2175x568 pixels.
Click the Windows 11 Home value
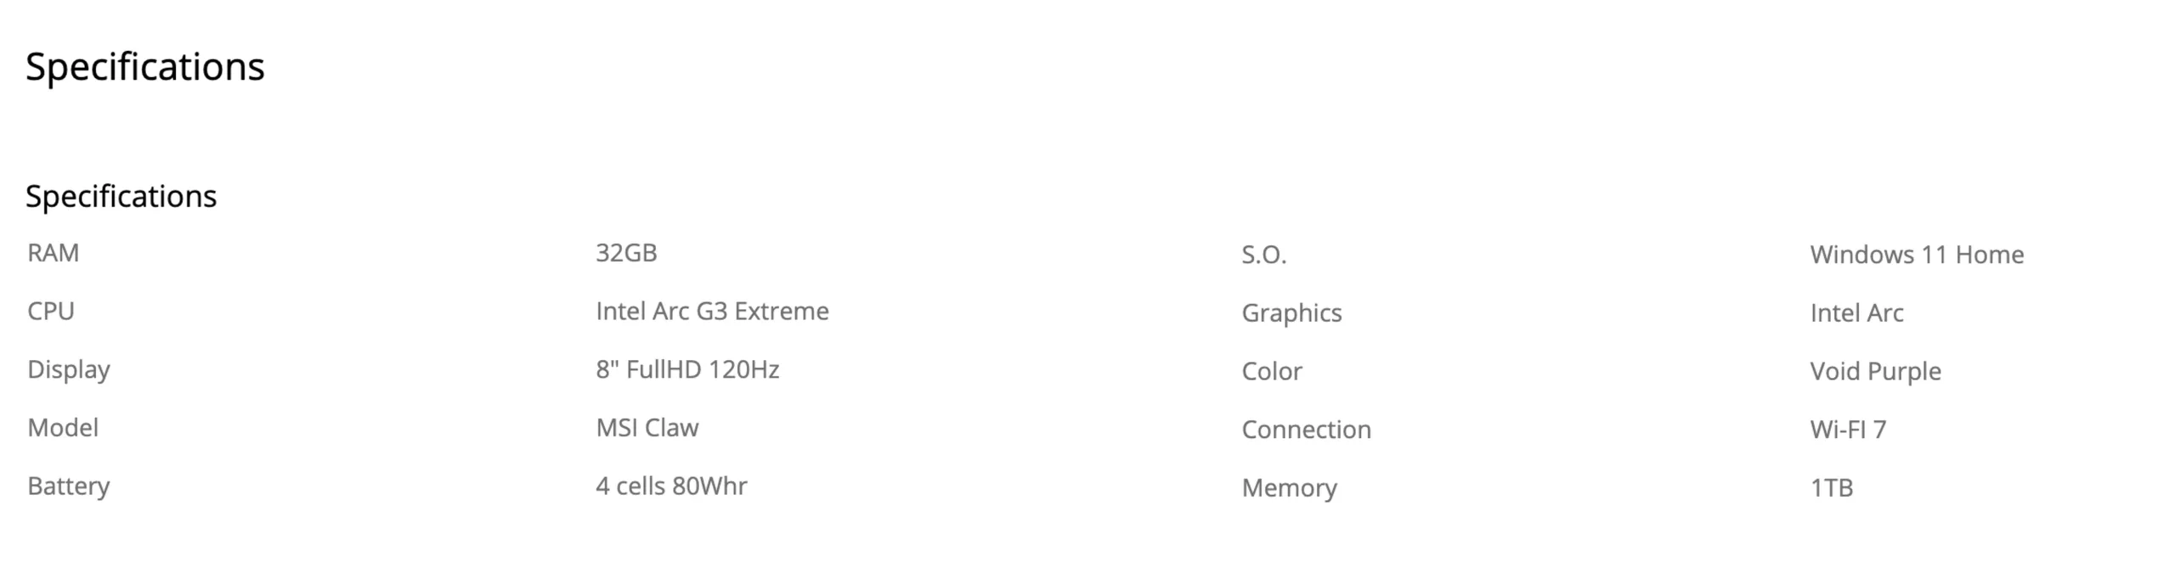pyautogui.click(x=1917, y=255)
